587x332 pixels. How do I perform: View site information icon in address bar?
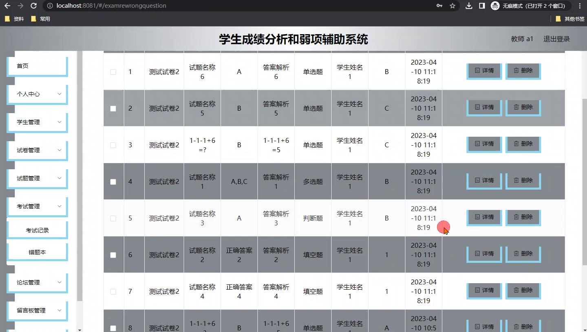point(49,6)
